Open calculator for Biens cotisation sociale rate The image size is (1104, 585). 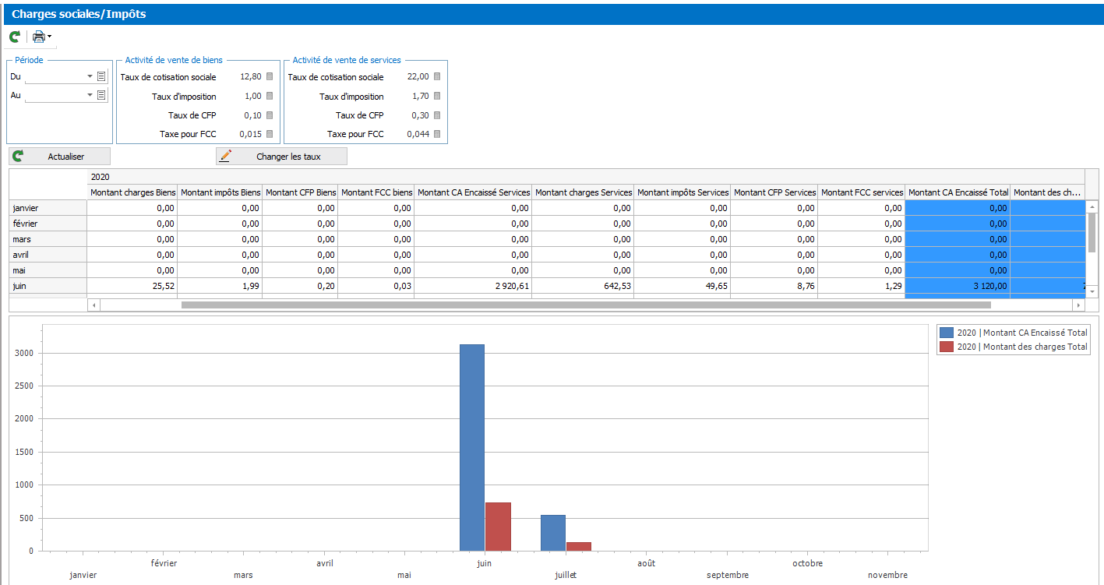coord(270,77)
